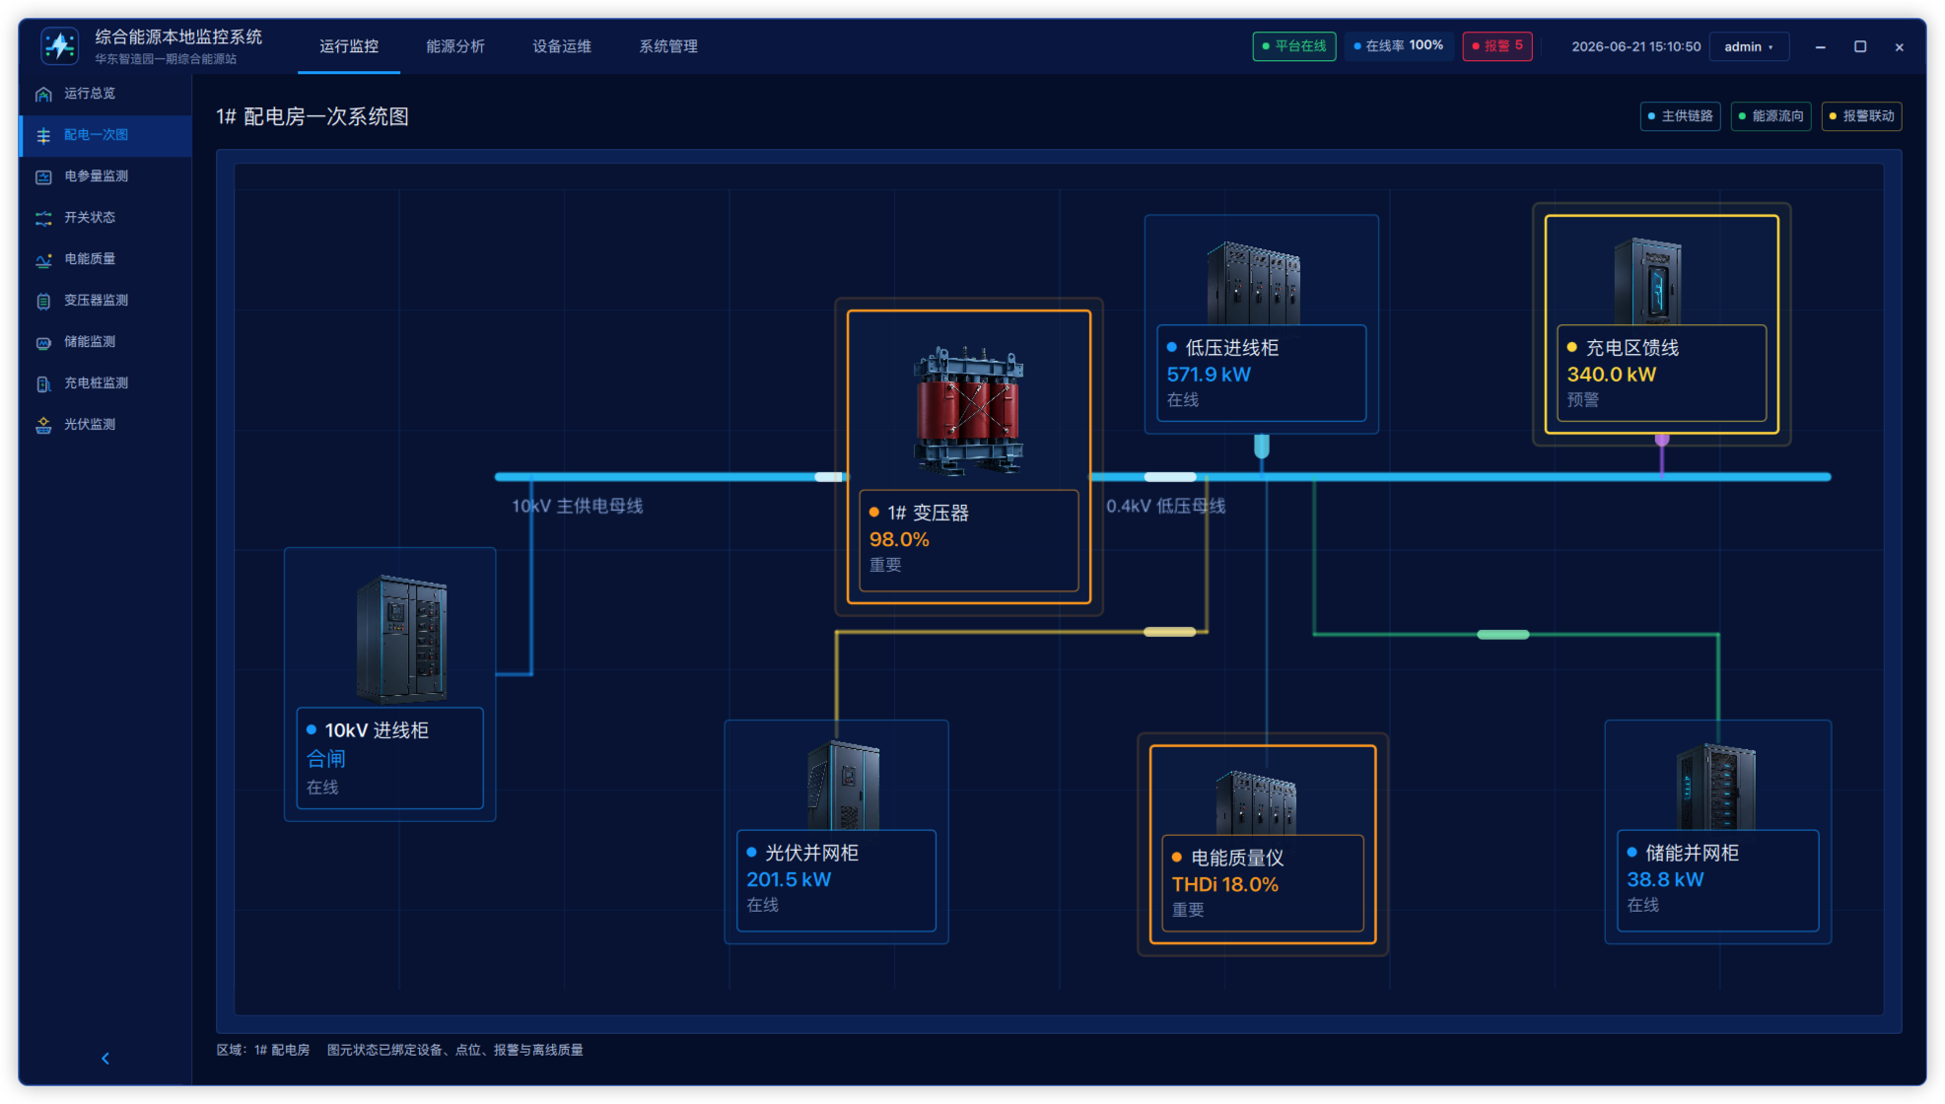The image size is (1945, 1104).
Task: Open 变压器监测 sidebar icon
Action: (x=43, y=301)
